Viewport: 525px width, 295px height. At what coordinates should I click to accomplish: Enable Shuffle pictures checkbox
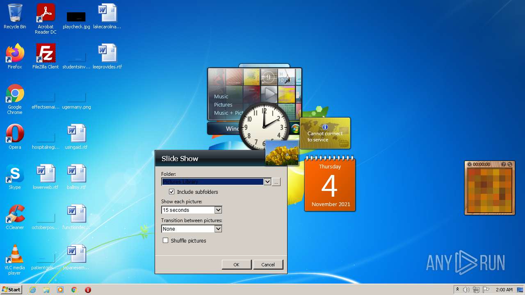coord(165,241)
